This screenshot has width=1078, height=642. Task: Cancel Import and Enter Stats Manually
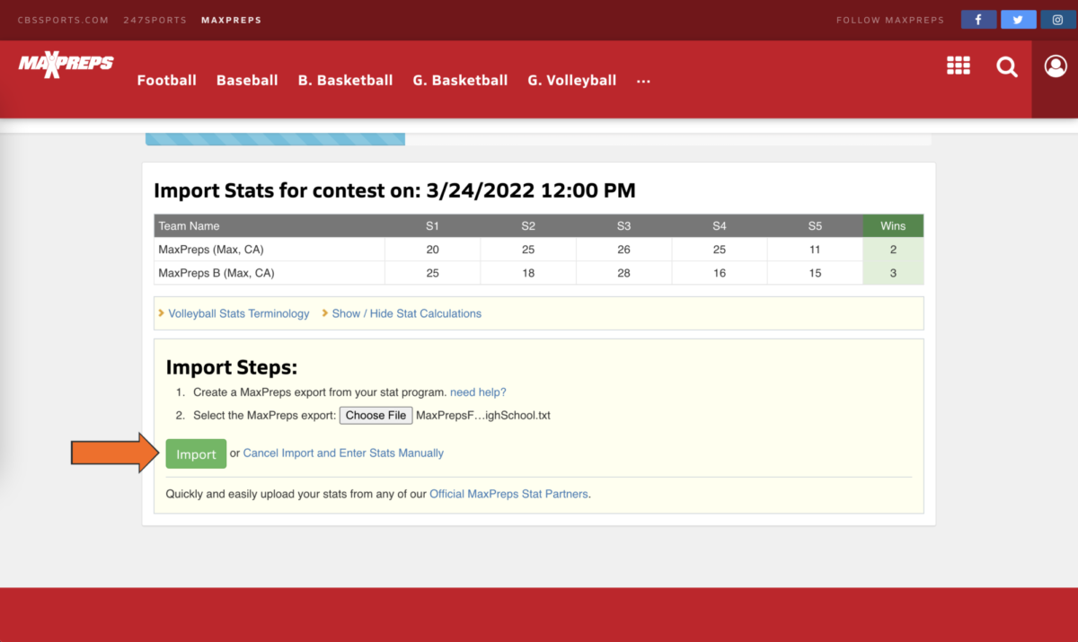[x=343, y=453]
